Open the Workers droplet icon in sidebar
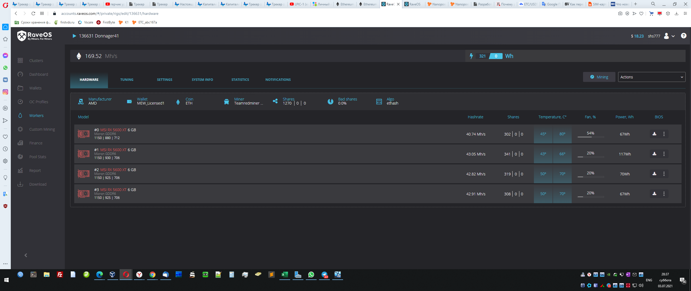The height and width of the screenshot is (291, 691). tap(20, 116)
